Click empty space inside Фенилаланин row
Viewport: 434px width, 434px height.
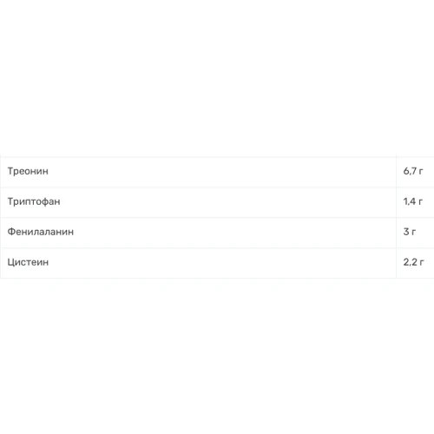click(x=232, y=233)
